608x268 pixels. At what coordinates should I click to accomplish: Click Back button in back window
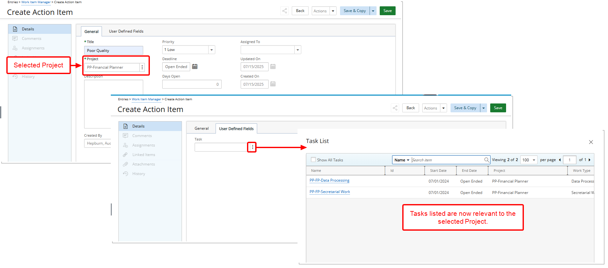[300, 11]
